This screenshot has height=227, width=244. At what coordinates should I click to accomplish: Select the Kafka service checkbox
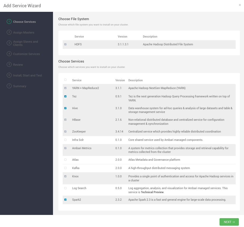65,168
